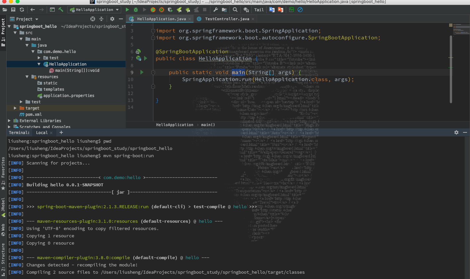Click the Build project hammer icon

[x=61, y=10]
